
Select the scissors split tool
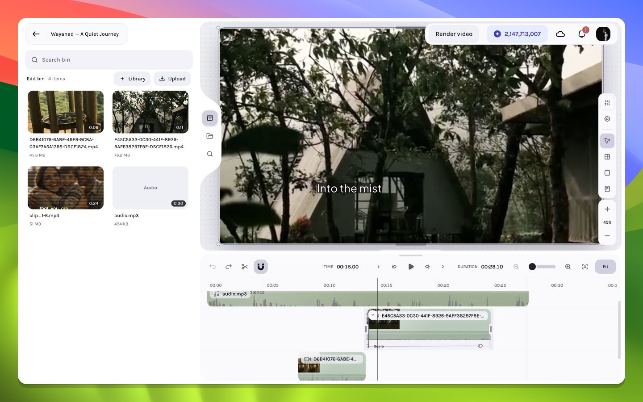coord(245,267)
